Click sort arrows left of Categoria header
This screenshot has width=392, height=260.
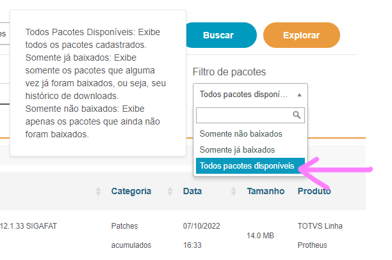coord(98,191)
